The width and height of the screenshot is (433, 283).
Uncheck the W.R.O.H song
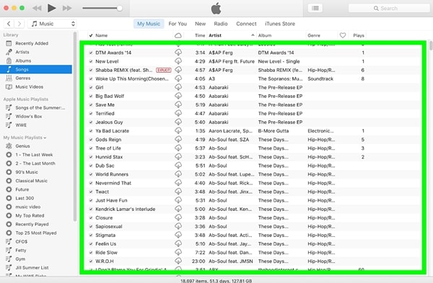click(91, 261)
